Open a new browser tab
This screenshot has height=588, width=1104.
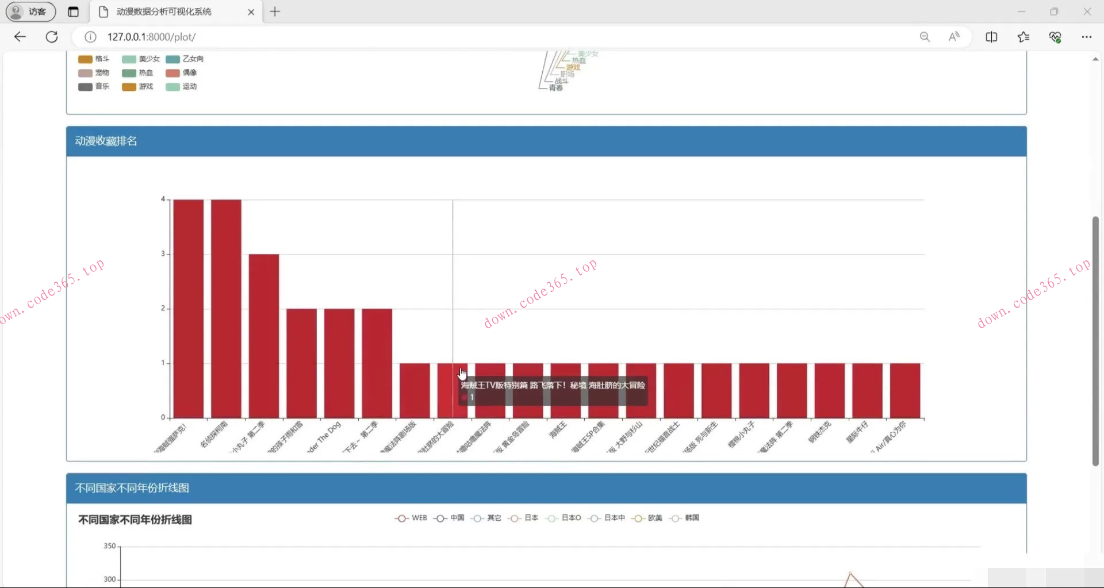275,11
